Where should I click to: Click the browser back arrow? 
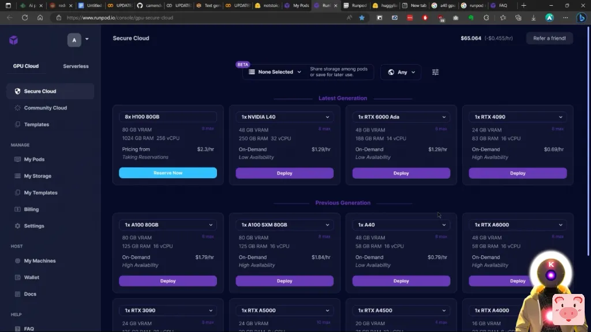tap(9, 18)
